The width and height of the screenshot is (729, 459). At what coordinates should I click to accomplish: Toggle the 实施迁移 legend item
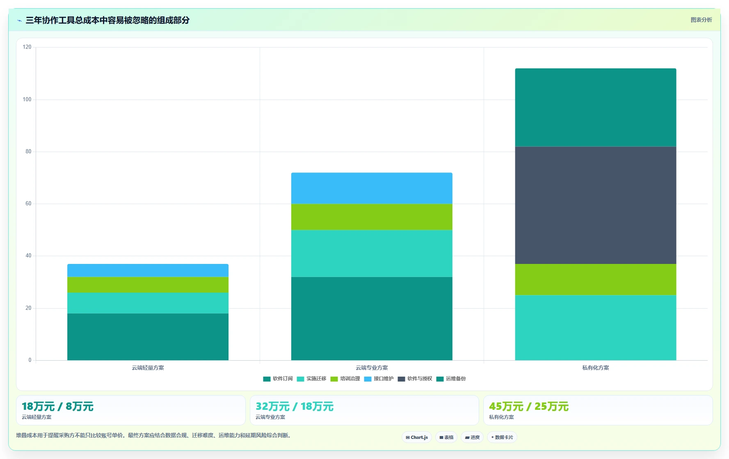pyautogui.click(x=311, y=379)
